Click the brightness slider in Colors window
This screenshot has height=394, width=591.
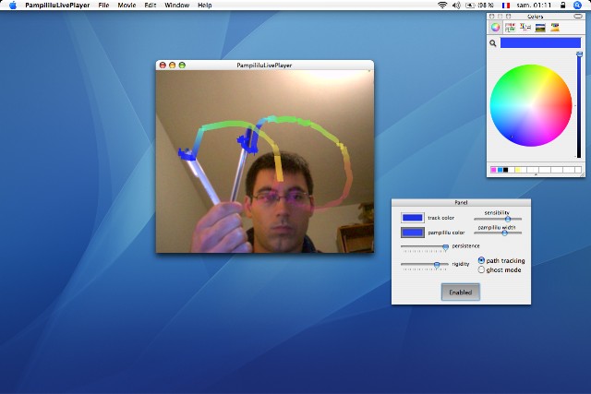[x=579, y=104]
